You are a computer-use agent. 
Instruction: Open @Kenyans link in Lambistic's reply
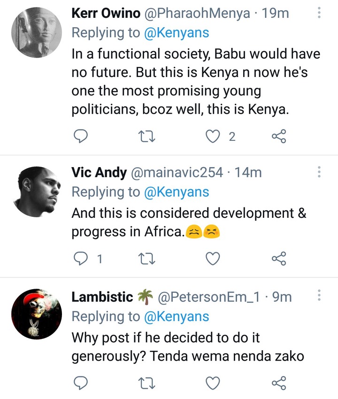[177, 316]
